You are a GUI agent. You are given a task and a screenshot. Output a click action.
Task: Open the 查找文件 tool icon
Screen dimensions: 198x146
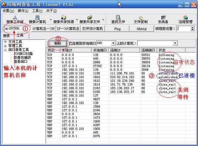(x=118, y=19)
